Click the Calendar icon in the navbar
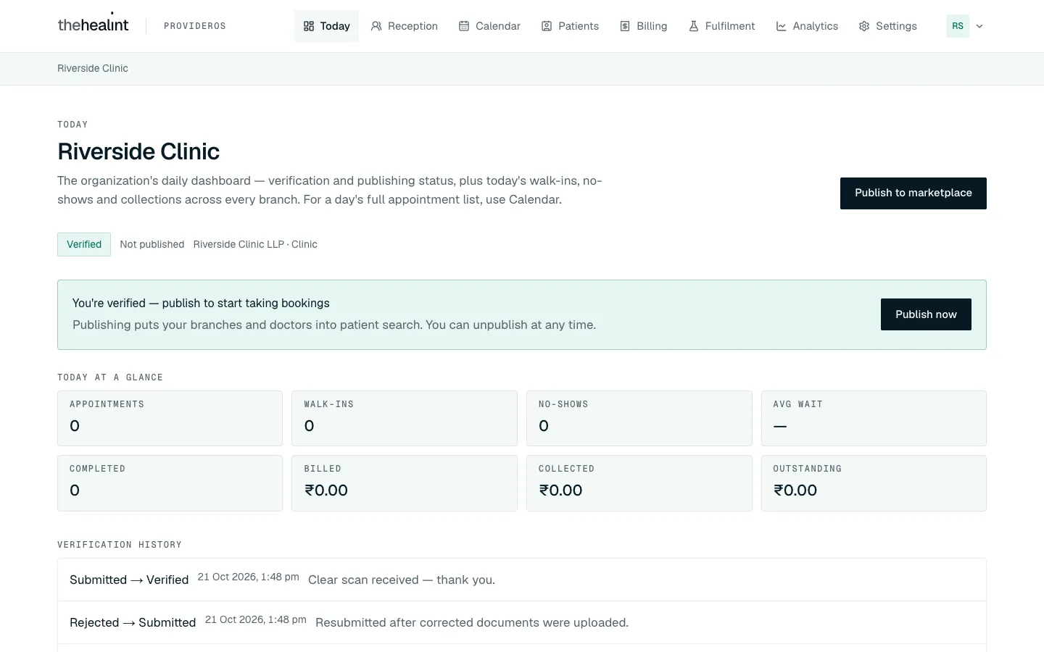1044x652 pixels. [x=464, y=26]
